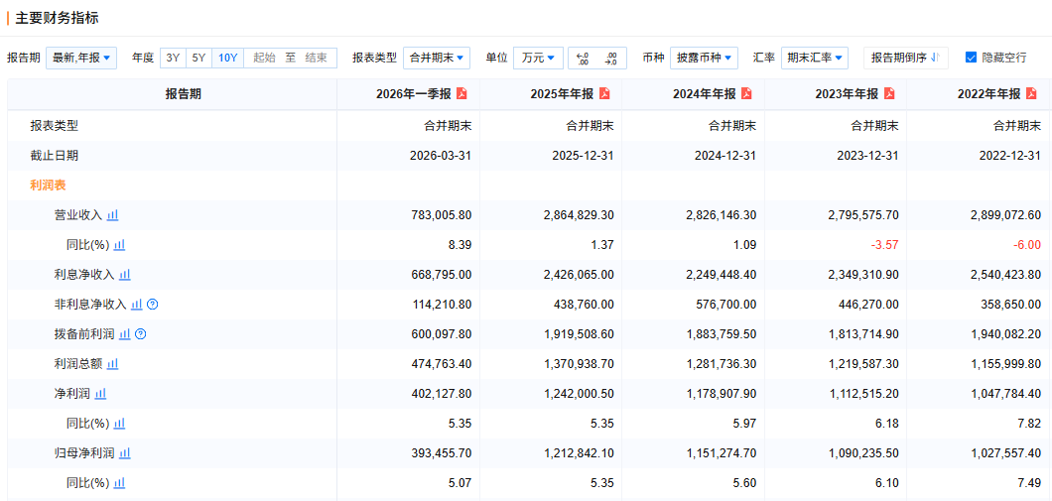Click 净利润 同比 value 7.82
Viewport: 1052px width, 501px height.
tap(1030, 424)
